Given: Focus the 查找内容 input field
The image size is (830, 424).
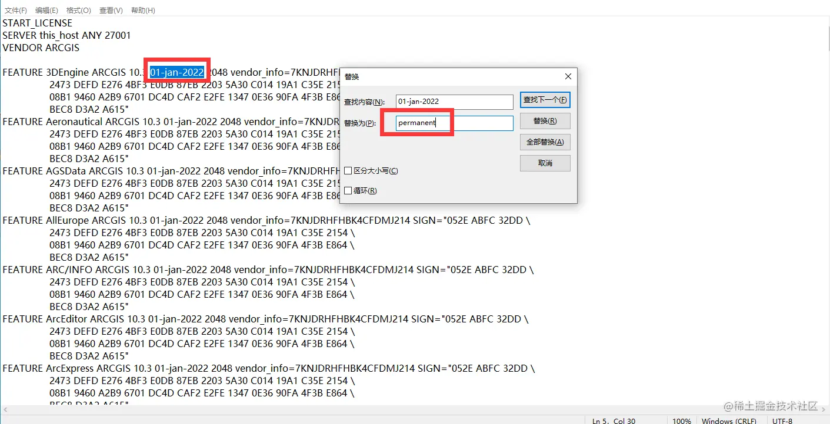Looking at the screenshot, I should coord(454,102).
